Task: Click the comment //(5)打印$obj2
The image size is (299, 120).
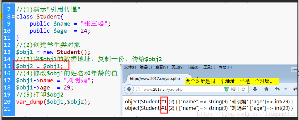Action: [40, 95]
